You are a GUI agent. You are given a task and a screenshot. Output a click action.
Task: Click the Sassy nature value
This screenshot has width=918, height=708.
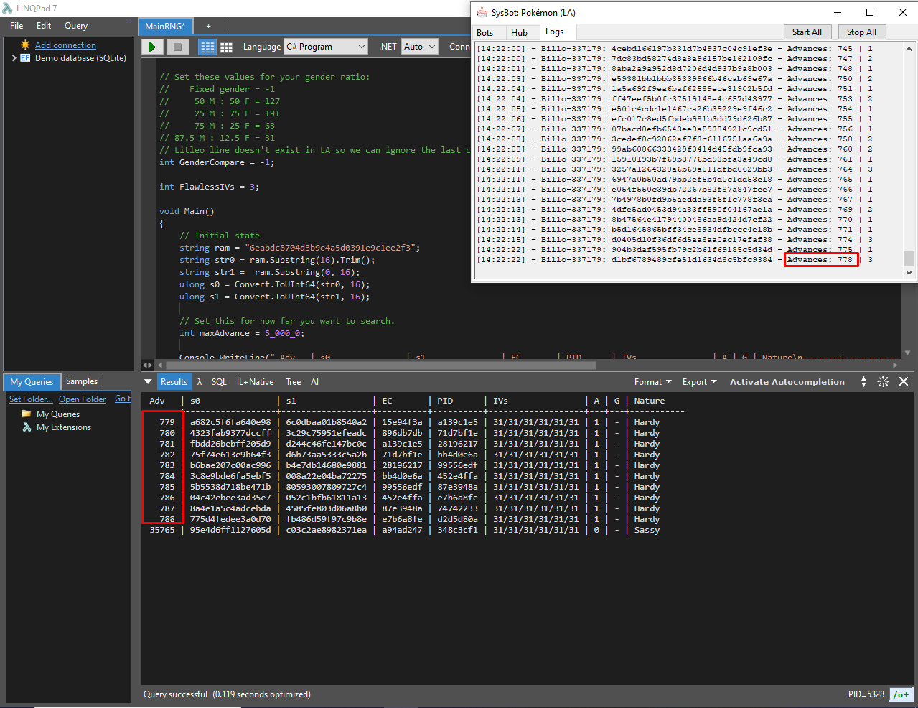pos(647,530)
